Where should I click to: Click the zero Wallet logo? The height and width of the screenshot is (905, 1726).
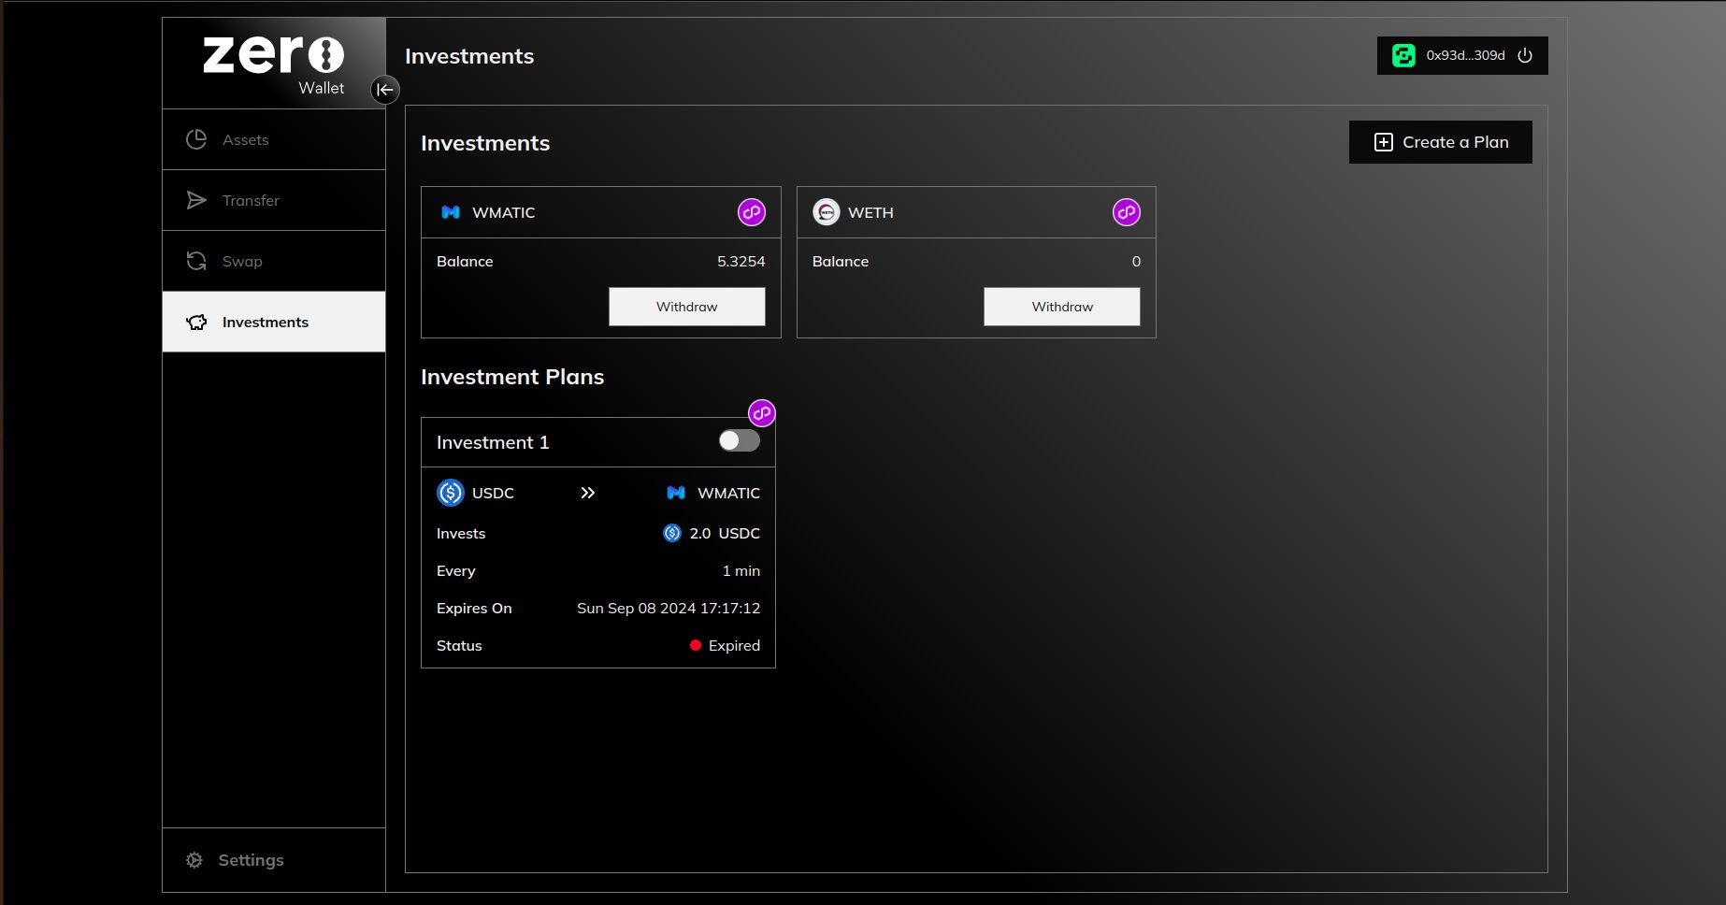[x=273, y=65]
